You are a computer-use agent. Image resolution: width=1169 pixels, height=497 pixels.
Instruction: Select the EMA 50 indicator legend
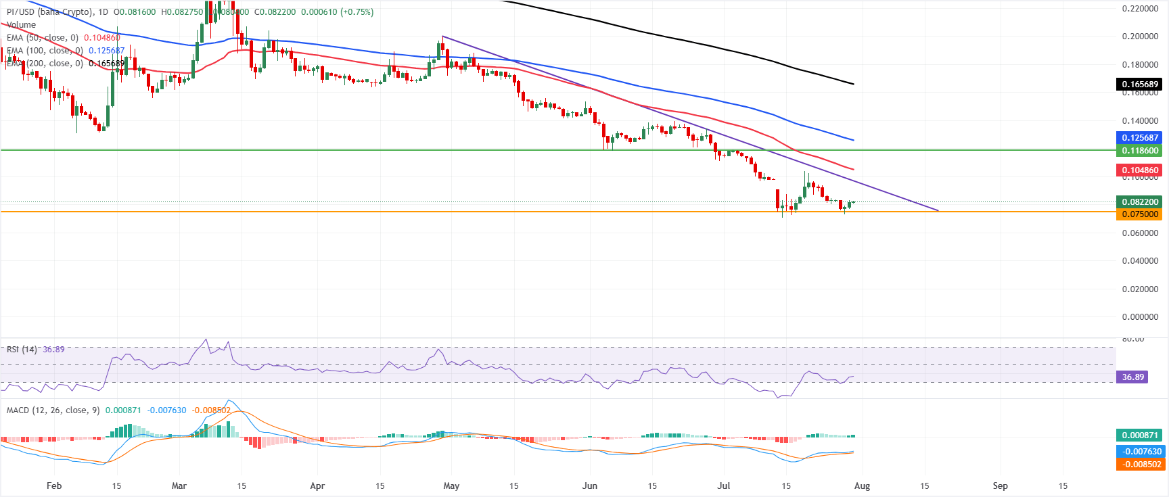pyautogui.click(x=63, y=38)
